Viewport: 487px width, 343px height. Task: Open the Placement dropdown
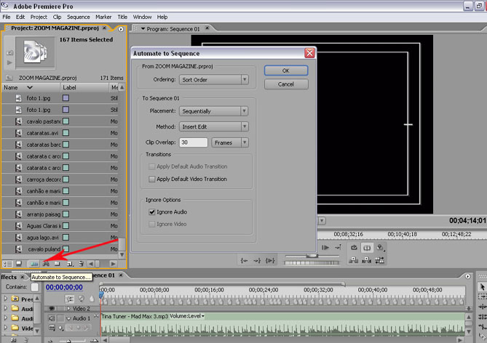214,111
